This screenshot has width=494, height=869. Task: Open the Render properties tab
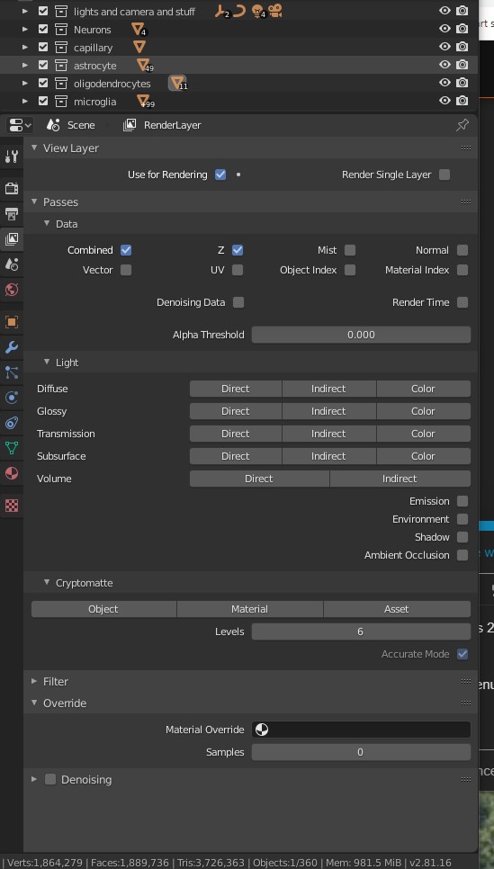[x=12, y=188]
